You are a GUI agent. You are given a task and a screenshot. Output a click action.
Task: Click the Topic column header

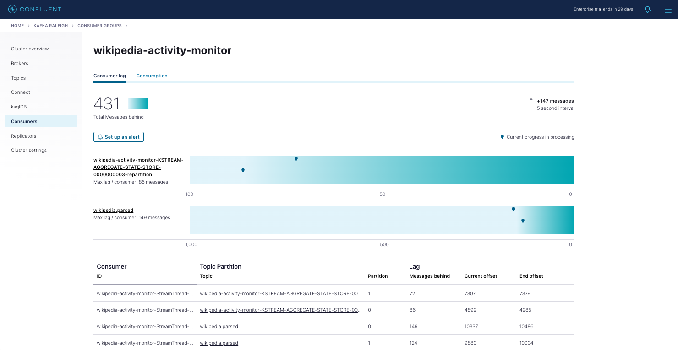point(206,276)
